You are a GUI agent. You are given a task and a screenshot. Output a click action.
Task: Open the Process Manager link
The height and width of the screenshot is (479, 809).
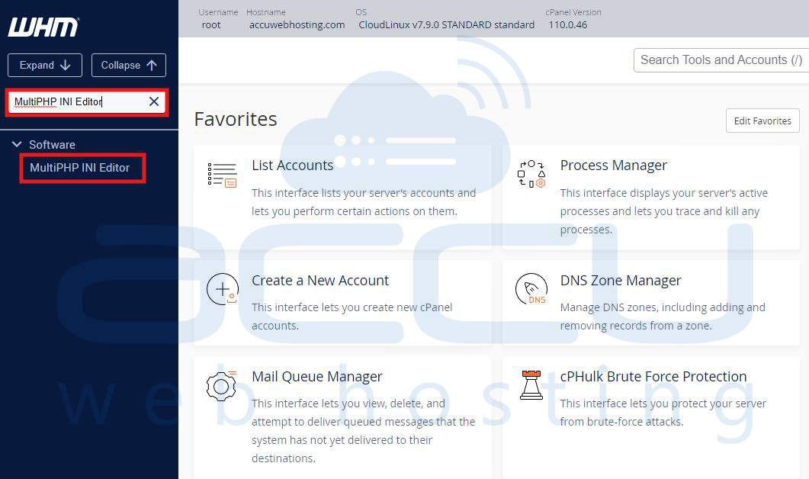[614, 166]
